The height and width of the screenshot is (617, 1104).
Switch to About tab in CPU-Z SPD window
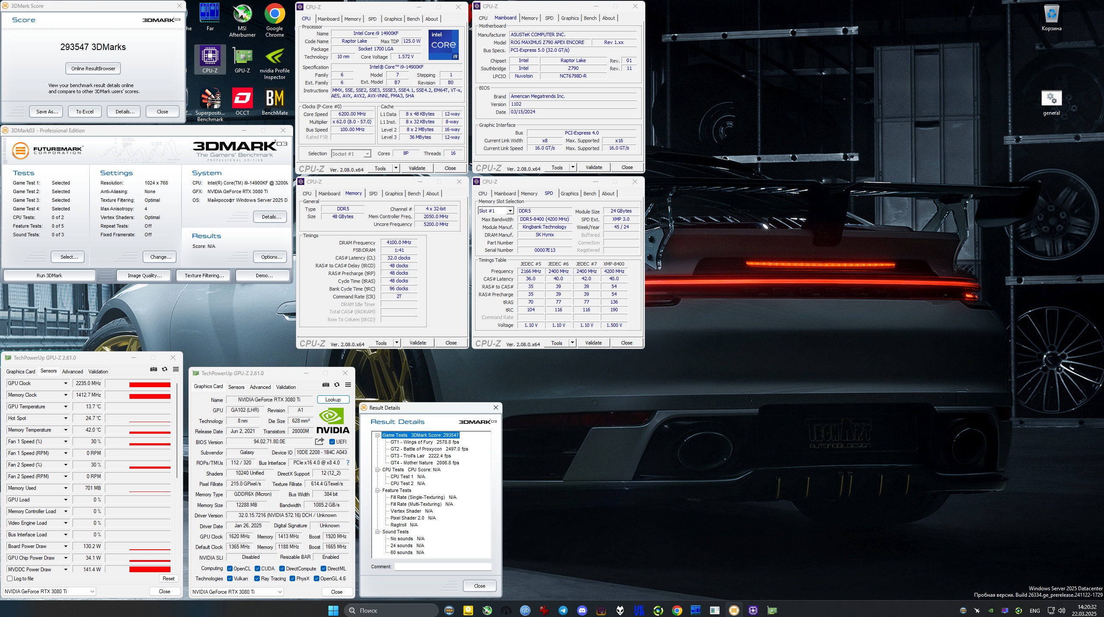click(x=608, y=194)
